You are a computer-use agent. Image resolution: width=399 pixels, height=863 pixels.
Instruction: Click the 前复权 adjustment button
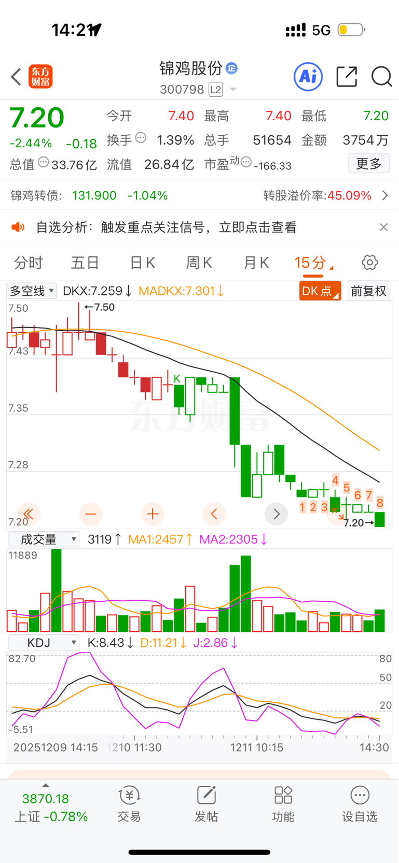pyautogui.click(x=369, y=291)
